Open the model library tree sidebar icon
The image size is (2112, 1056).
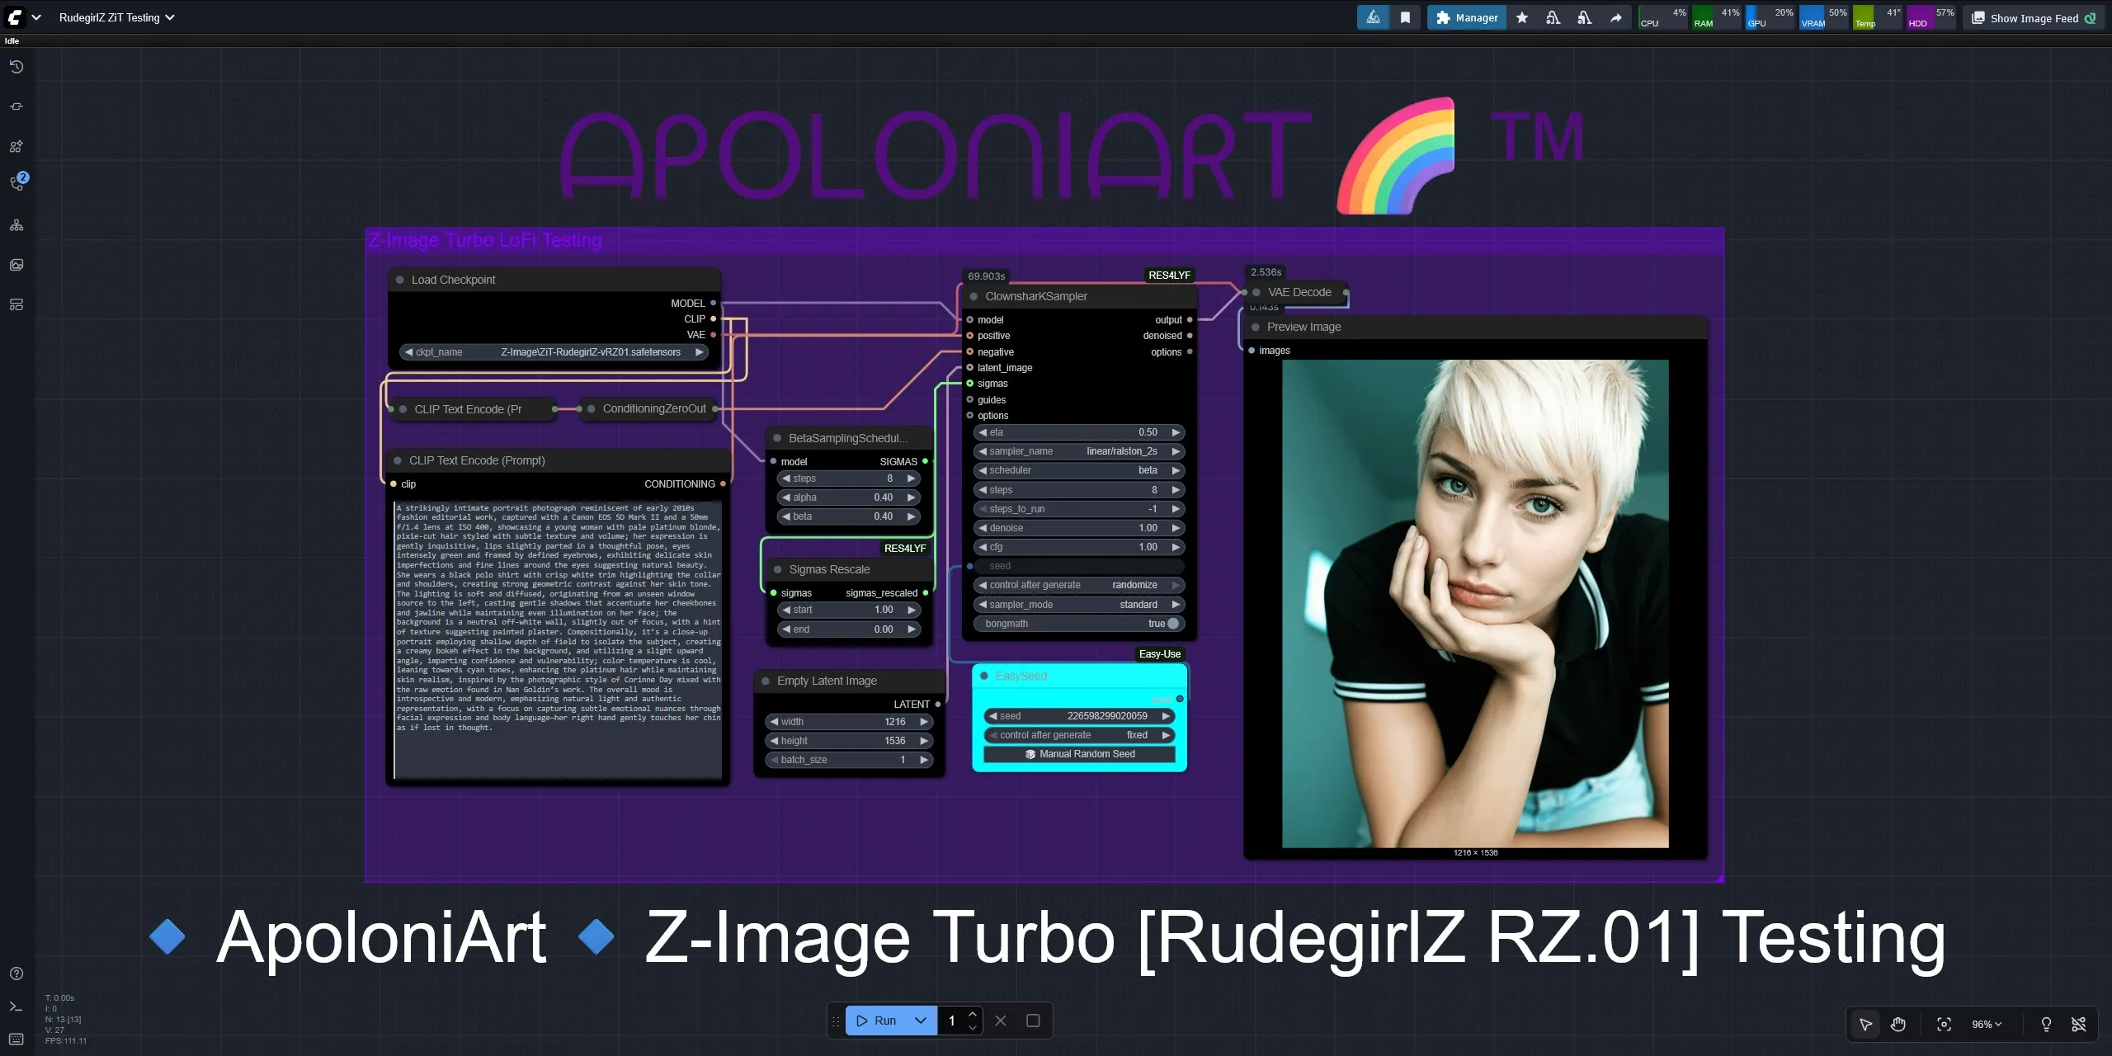[16, 225]
